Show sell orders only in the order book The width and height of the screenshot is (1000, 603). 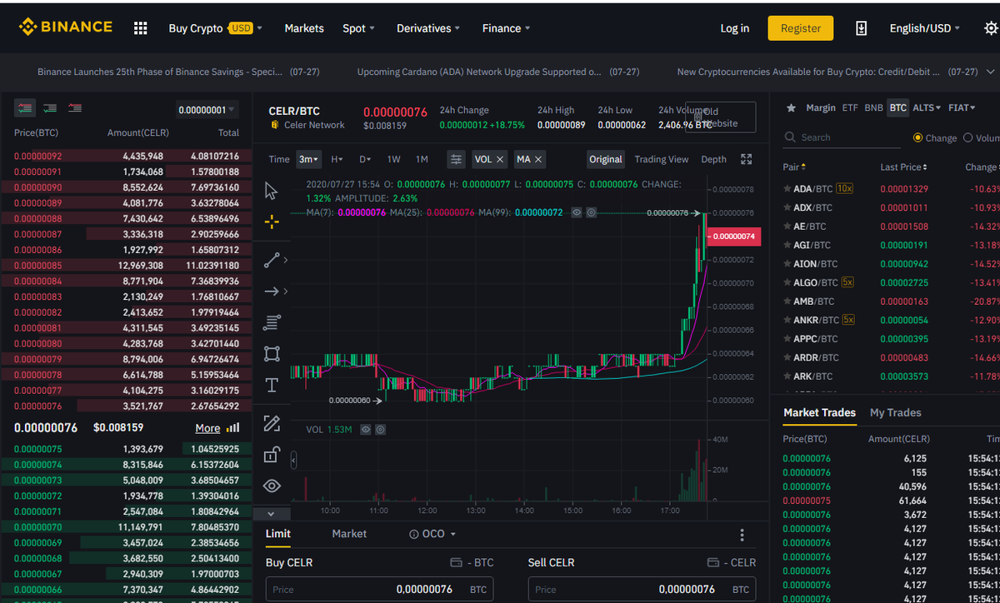point(75,108)
